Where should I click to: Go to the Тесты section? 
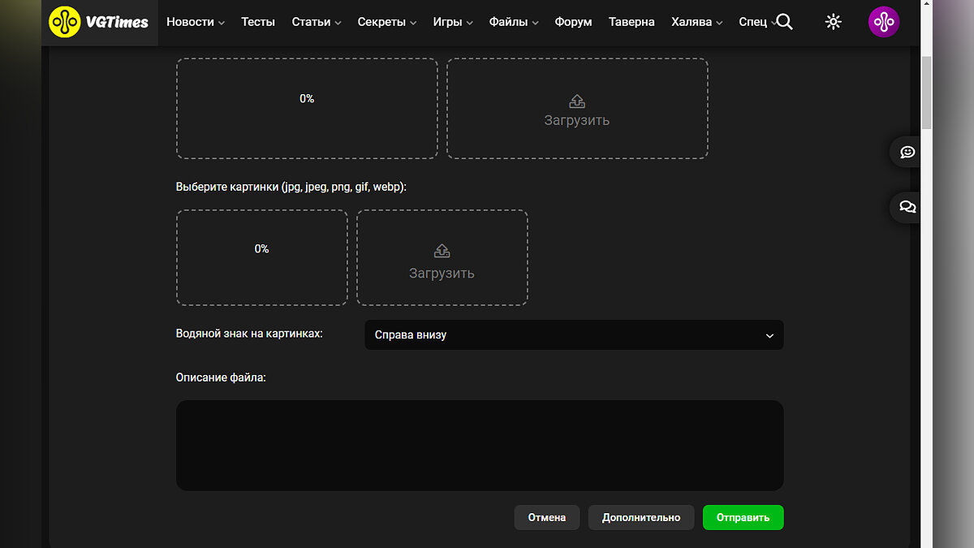pos(258,22)
